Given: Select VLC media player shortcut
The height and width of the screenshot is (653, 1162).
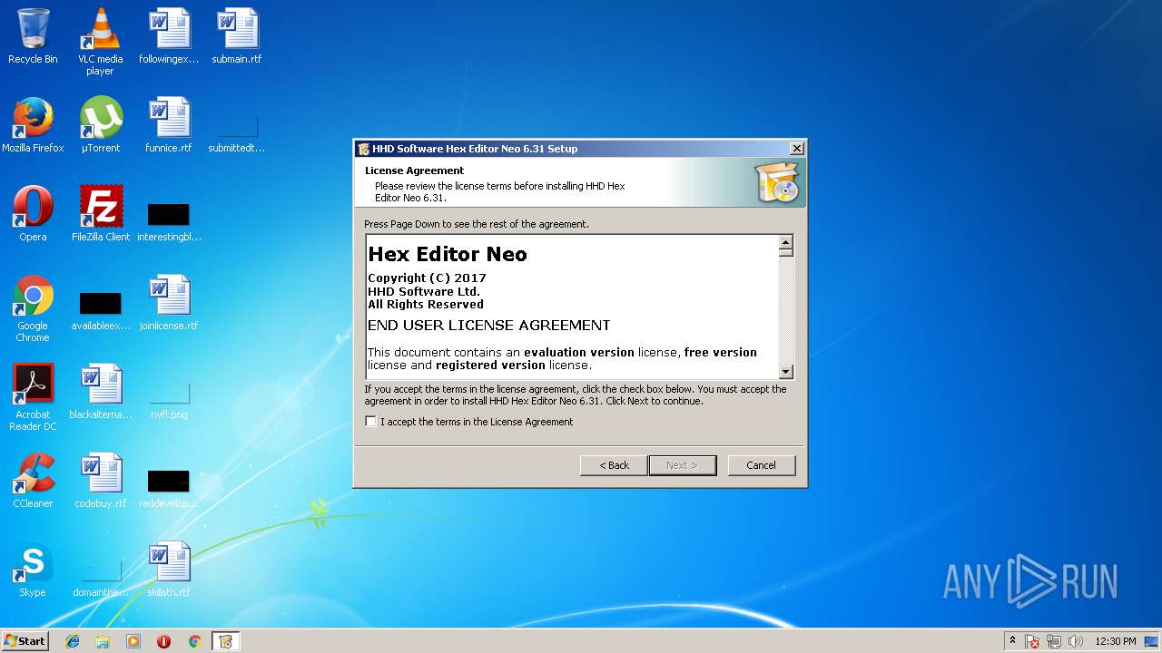Looking at the screenshot, I should [x=100, y=41].
